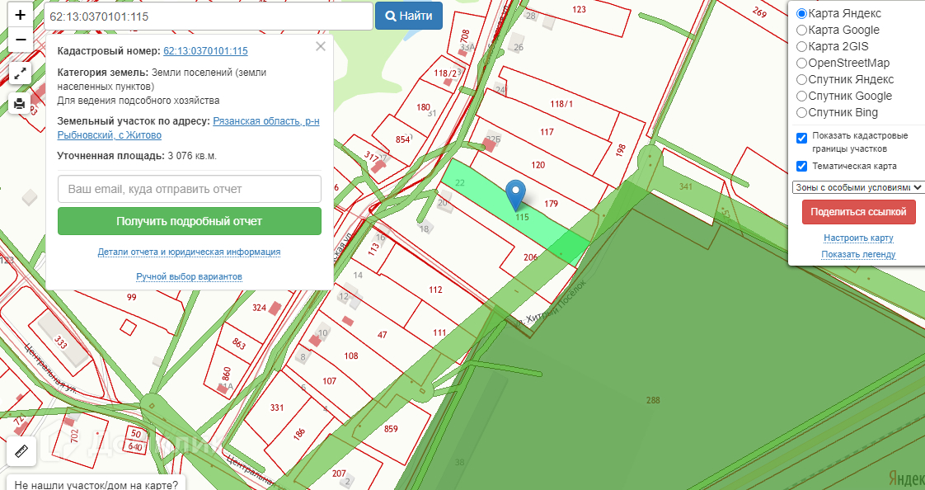925x490 pixels.
Task: Select Карта Google radio option
Action: click(801, 30)
